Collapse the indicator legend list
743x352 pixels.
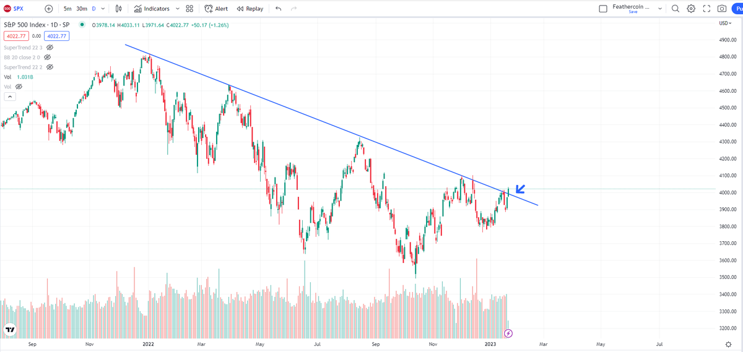click(x=9, y=97)
